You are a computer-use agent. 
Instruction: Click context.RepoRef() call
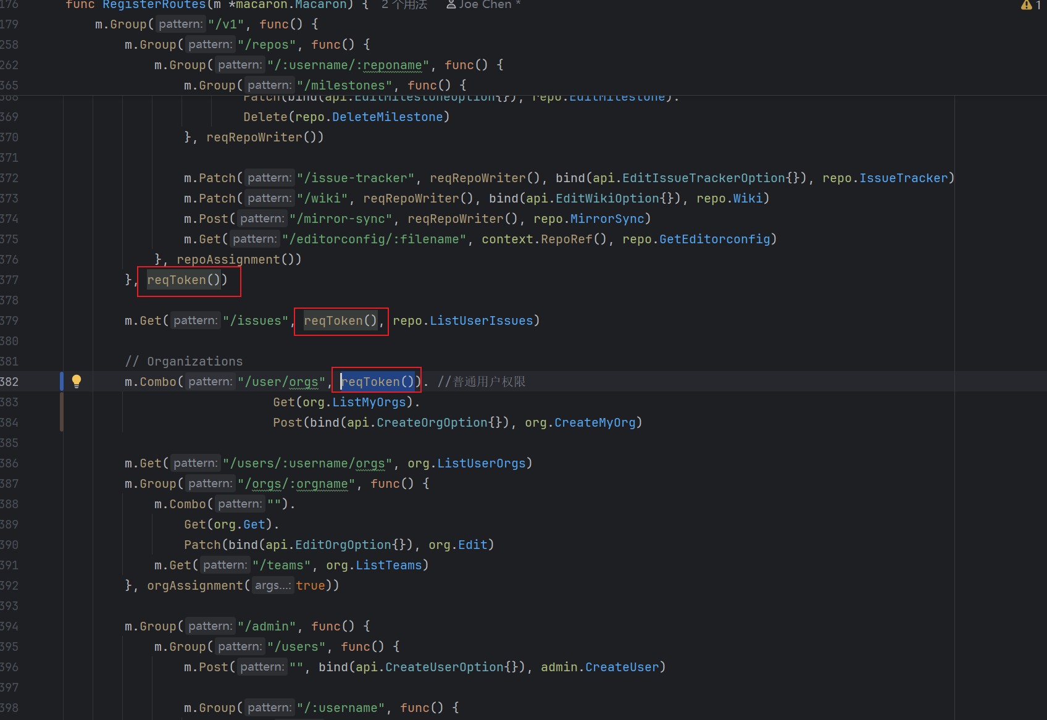pyautogui.click(x=544, y=239)
